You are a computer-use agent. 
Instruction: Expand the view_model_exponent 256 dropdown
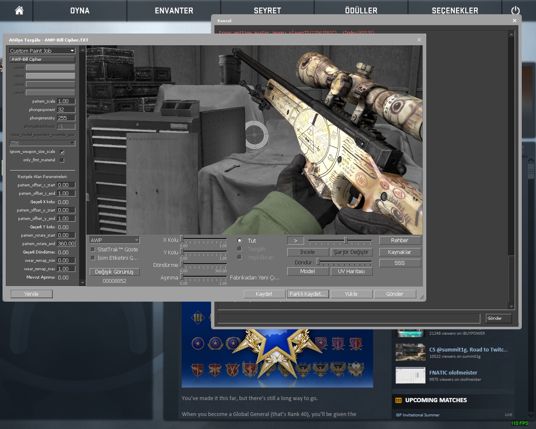click(42, 143)
